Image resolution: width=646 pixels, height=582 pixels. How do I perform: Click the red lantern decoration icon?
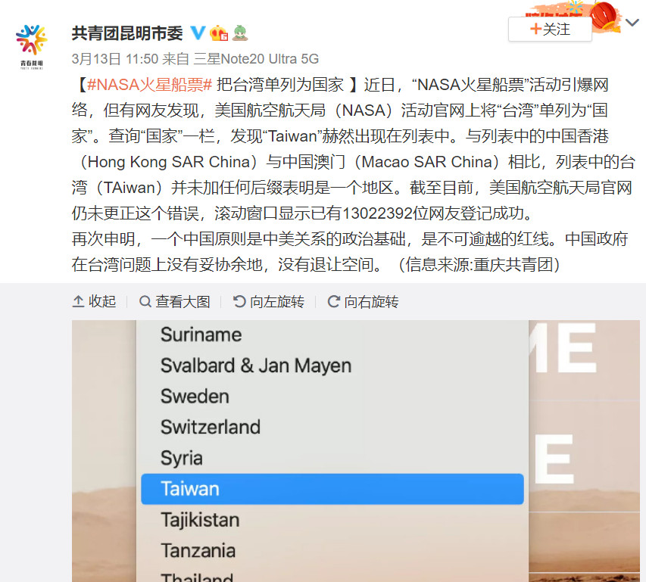(604, 14)
